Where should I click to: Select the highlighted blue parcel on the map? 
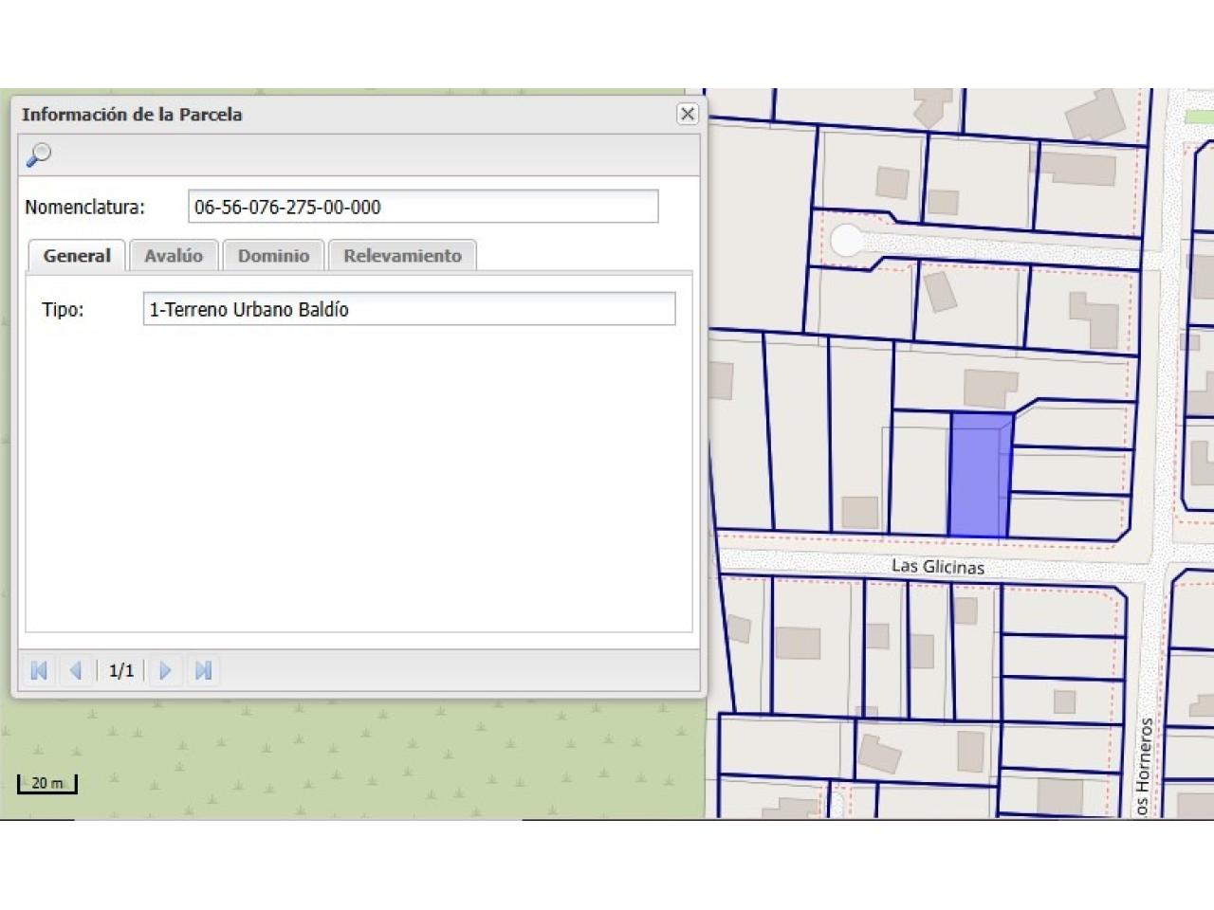point(978,476)
